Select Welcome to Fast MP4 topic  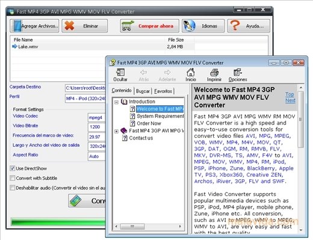coord(160,109)
